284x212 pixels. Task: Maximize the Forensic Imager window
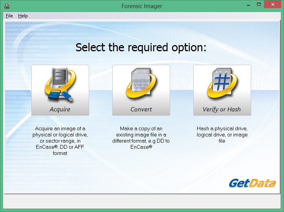[259, 5]
